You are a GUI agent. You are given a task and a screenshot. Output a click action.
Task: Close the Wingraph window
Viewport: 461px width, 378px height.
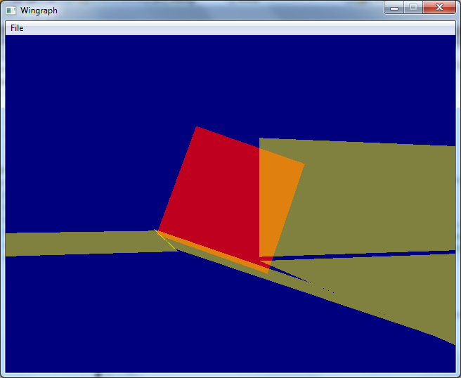[x=439, y=7]
